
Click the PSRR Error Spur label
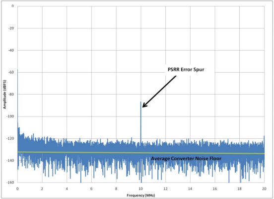(186, 70)
